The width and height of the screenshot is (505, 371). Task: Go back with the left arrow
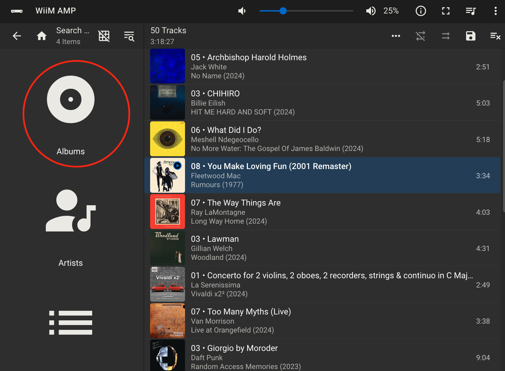tap(17, 36)
